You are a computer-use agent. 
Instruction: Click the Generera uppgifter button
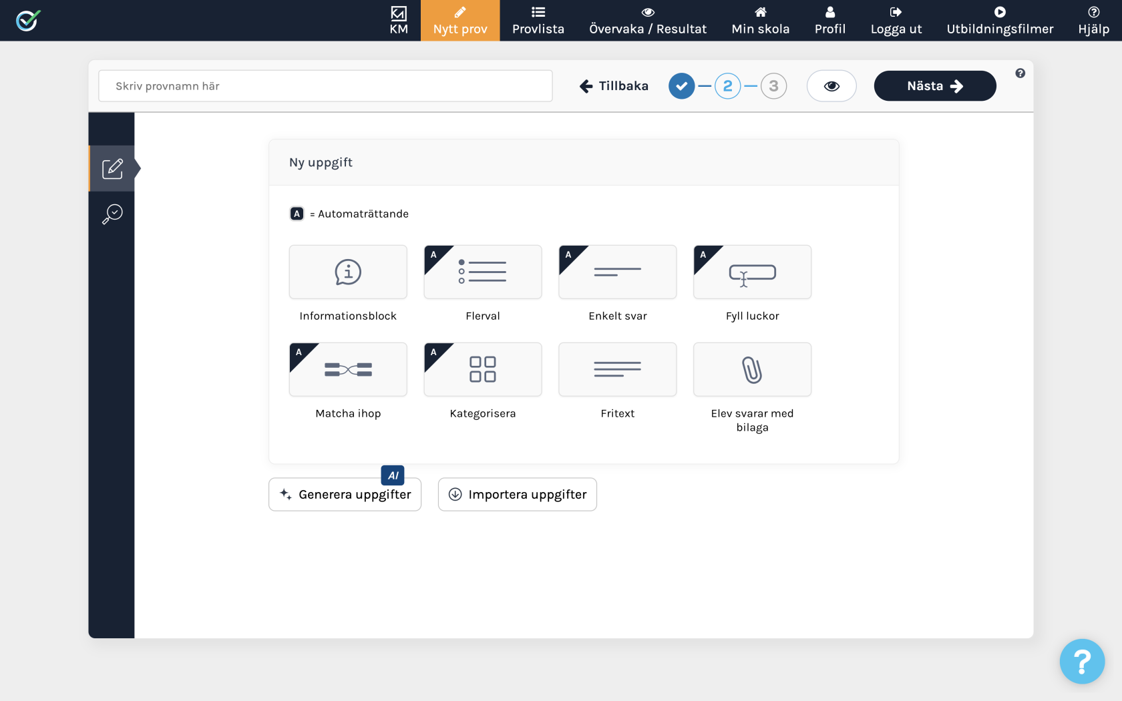pyautogui.click(x=345, y=495)
